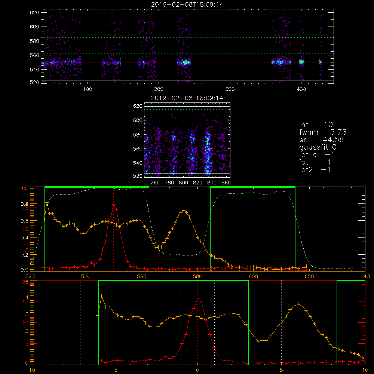This screenshot has height=374, width=374.
Task: Click the 'gaussfit 0' parameter
Action: coord(318,147)
